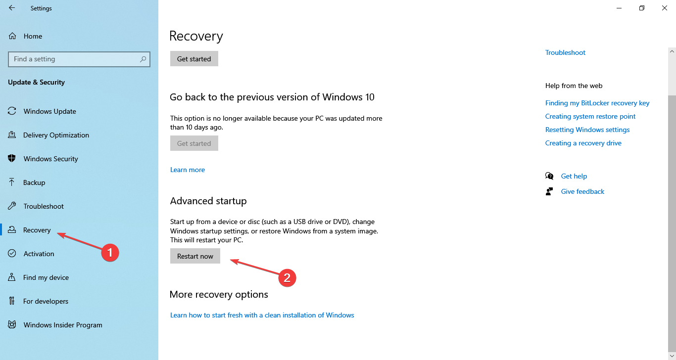Viewport: 676px width, 360px height.
Task: Click the back arrow icon in Settings
Action: [12, 8]
